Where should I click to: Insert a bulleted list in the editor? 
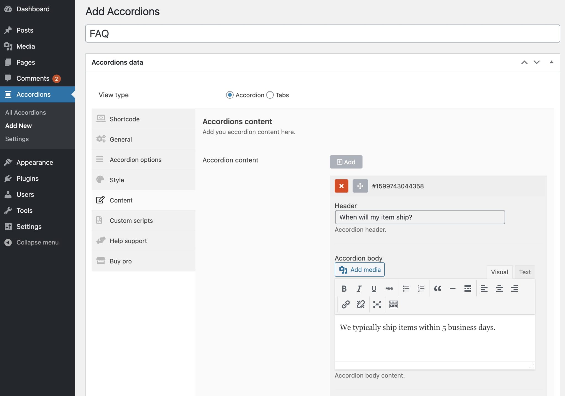click(406, 289)
